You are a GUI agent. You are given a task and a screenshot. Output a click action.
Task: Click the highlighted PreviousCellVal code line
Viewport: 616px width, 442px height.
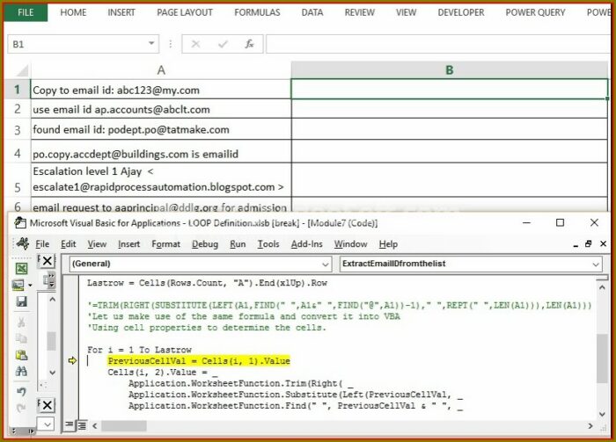(x=199, y=361)
